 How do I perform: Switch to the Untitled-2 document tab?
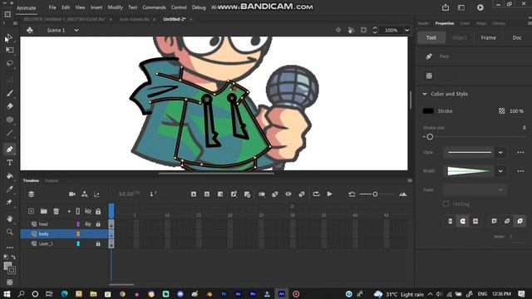(175, 19)
